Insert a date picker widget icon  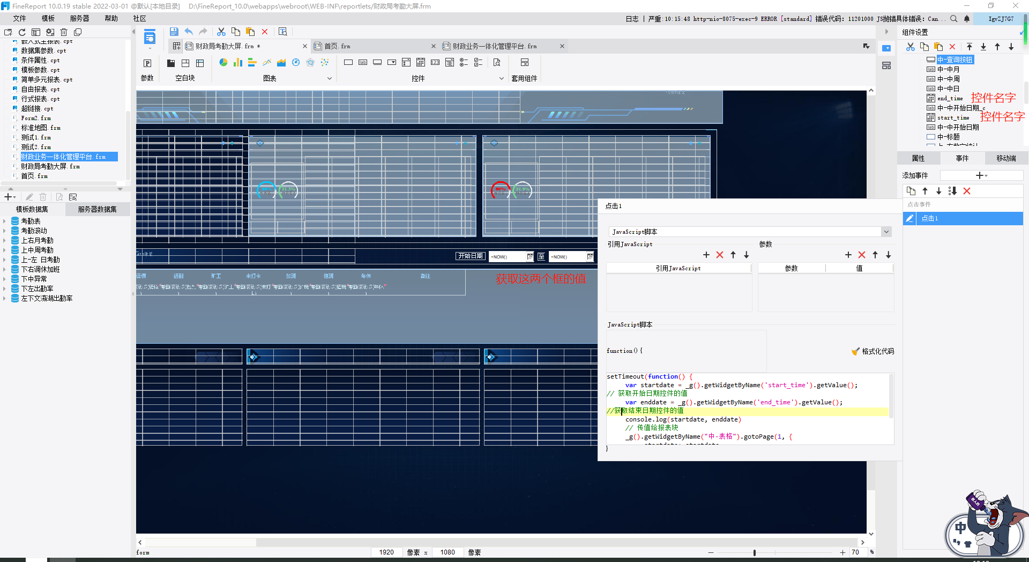pyautogui.click(x=421, y=62)
